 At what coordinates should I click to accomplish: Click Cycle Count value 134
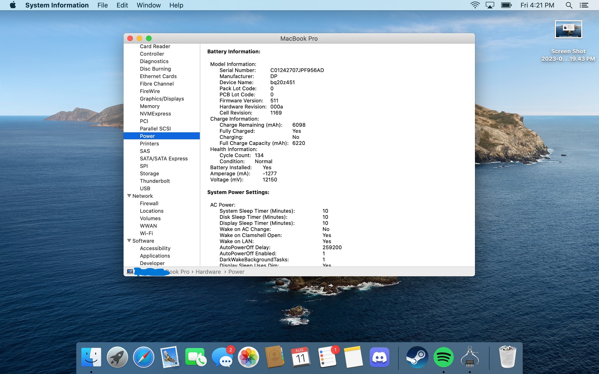tap(259, 155)
